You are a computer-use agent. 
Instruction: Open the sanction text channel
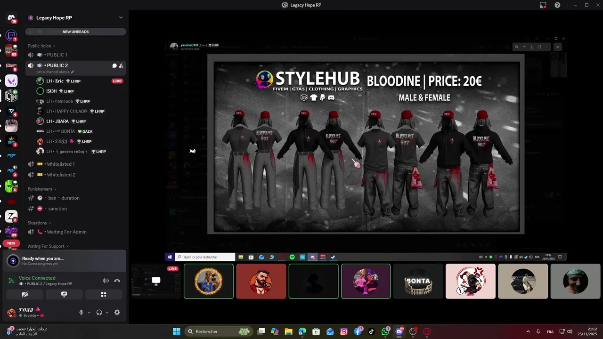75,209
